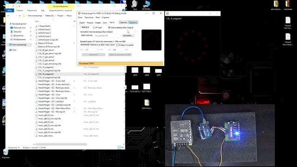The height and width of the screenshot is (167, 297).
Task: Select Этот компьютер in the navigation pane
Action: click(x=19, y=45)
